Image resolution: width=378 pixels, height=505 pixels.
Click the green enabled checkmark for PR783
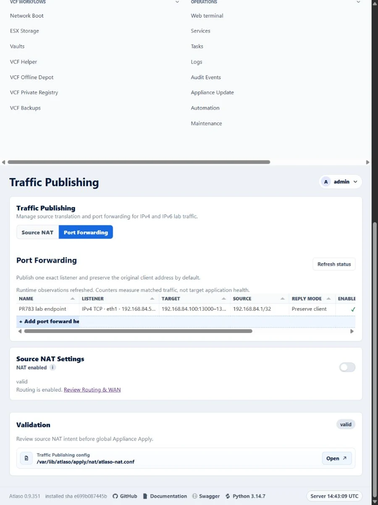click(x=353, y=309)
